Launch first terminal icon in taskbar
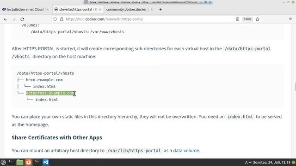The width and height of the screenshot is (296, 166). pyautogui.click(x=11, y=162)
